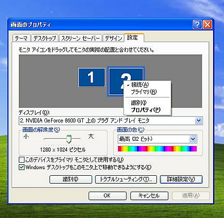Click the 詳細設定(V) button
Screen dimensions: 224x218
point(181,179)
